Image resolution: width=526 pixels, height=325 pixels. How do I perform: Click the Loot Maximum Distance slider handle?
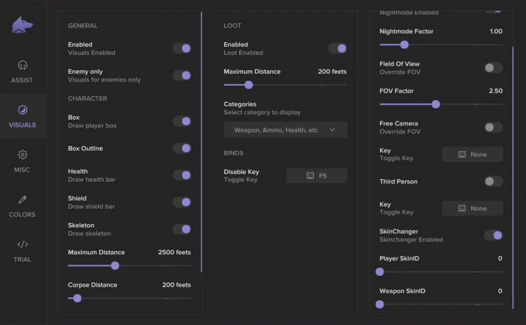pyautogui.click(x=249, y=85)
